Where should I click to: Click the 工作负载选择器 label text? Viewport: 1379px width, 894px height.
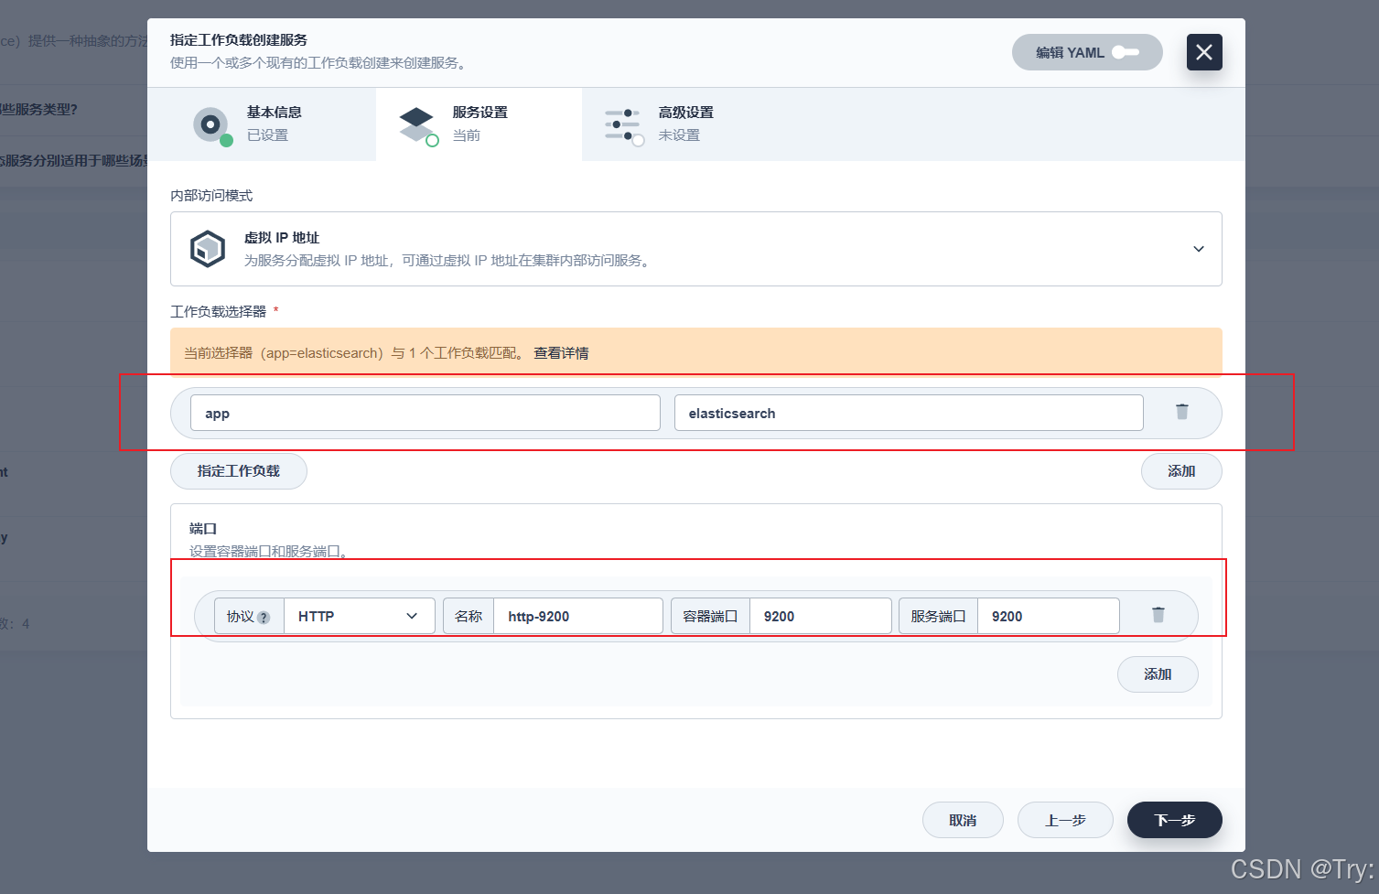[218, 311]
